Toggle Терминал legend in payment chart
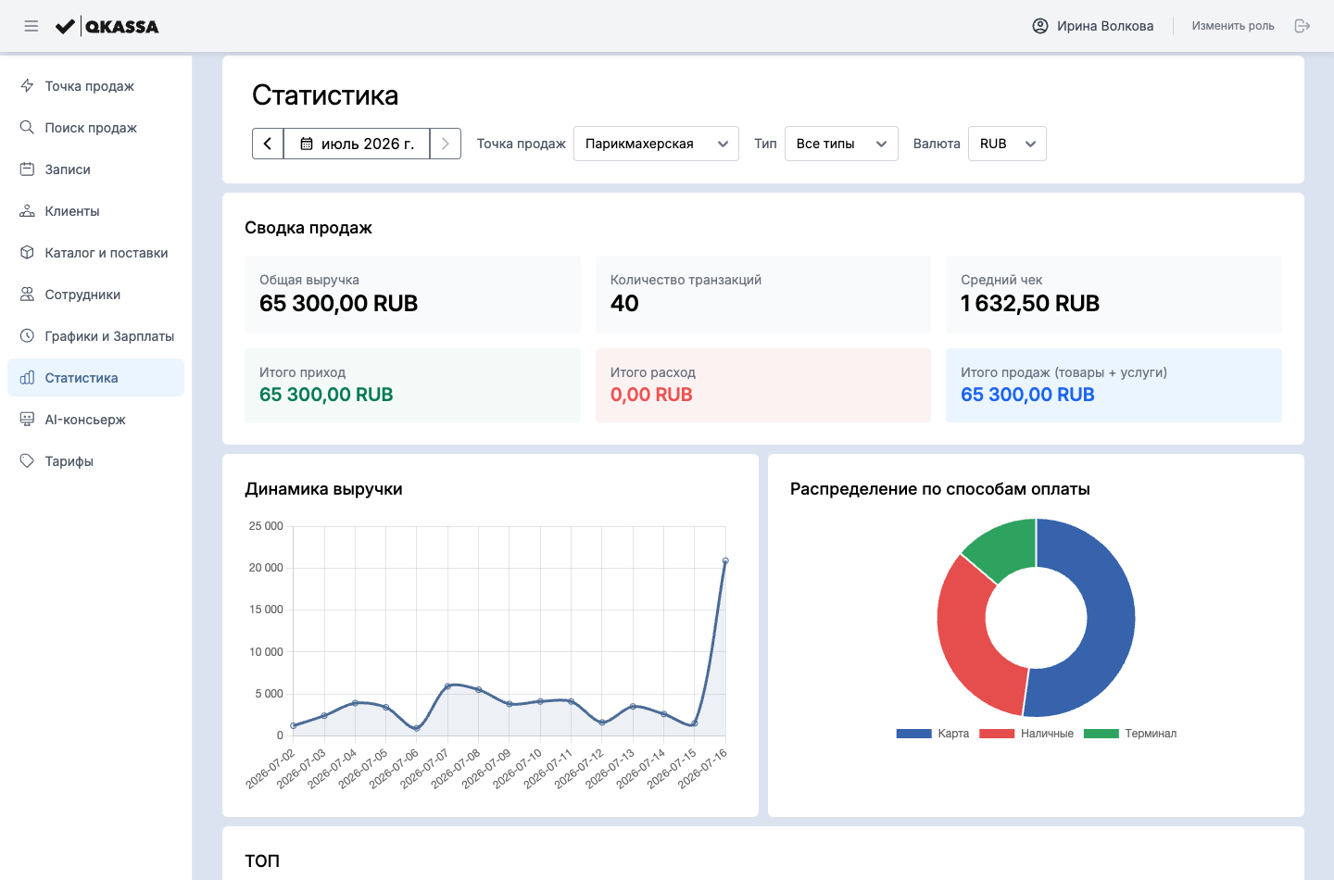Screen dimensions: 1334x880 click(x=1130, y=734)
